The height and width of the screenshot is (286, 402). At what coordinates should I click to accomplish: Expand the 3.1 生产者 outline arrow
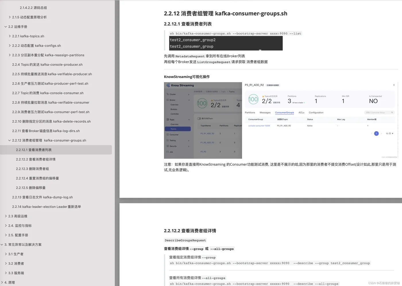coord(6,254)
